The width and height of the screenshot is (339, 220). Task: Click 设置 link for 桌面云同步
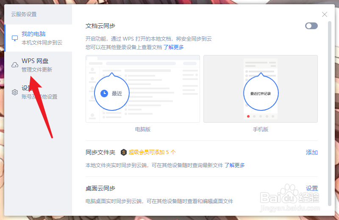pos(312,188)
